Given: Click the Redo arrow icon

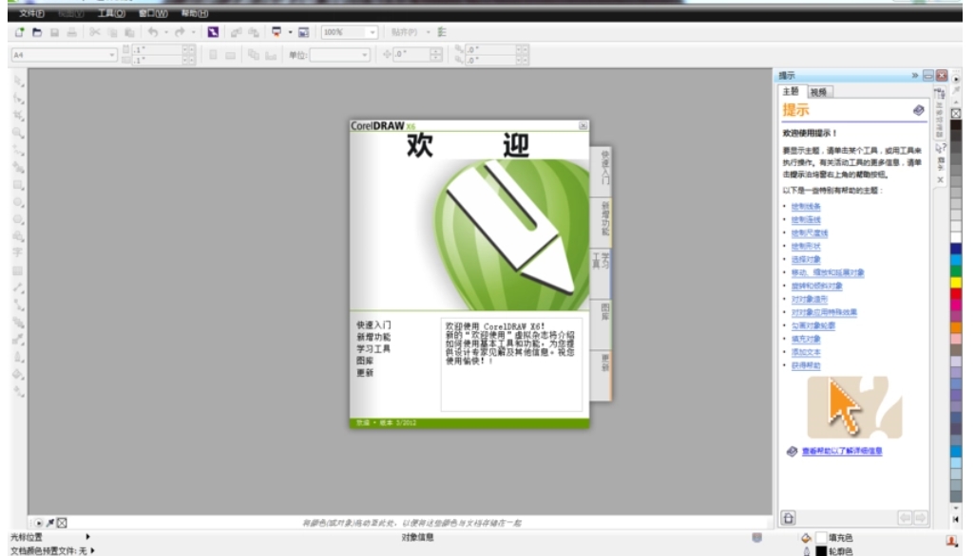Looking at the screenshot, I should [180, 32].
